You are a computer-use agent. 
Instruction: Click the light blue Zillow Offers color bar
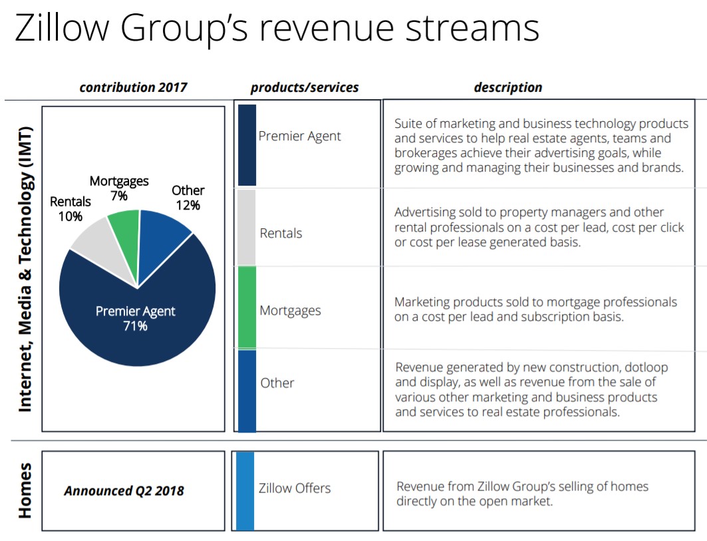point(245,491)
